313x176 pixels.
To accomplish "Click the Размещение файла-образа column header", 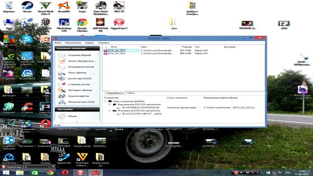I will pos(221,98).
